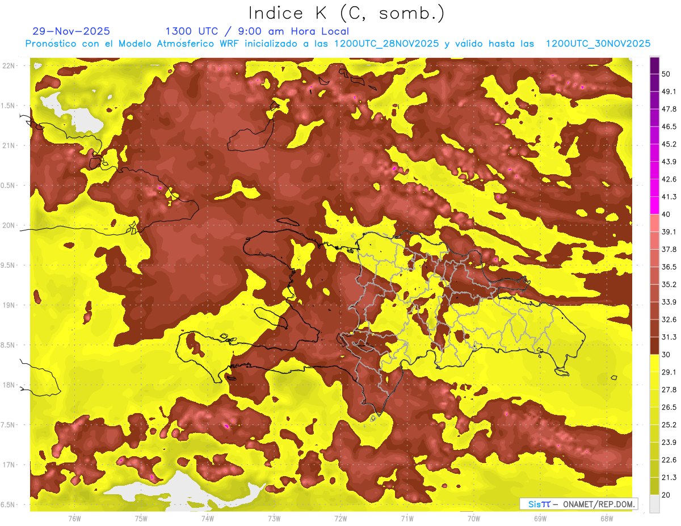681x526 pixels.
Task: Click legend value "23.9"
Action: click(669, 443)
